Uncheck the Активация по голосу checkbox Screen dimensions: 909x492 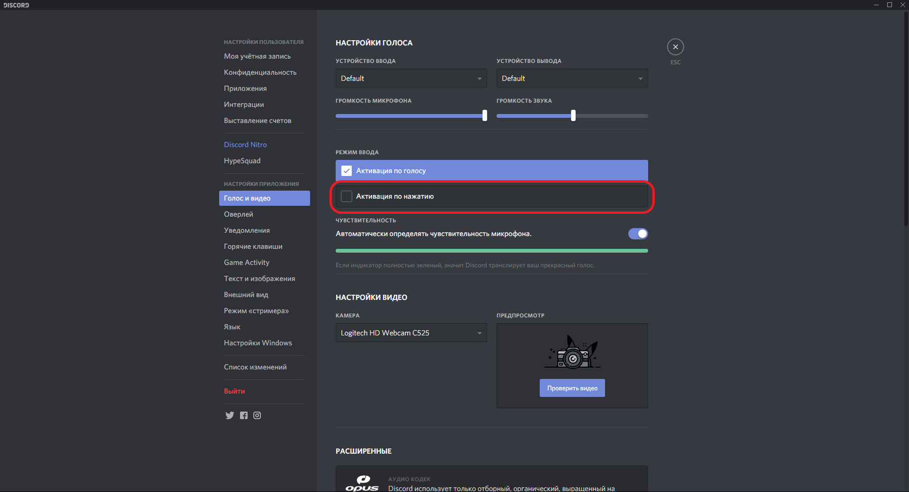347,171
